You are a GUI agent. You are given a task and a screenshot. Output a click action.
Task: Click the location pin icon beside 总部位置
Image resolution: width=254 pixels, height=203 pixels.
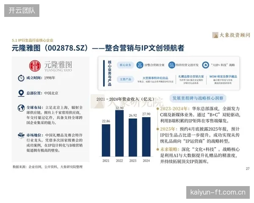21,93
